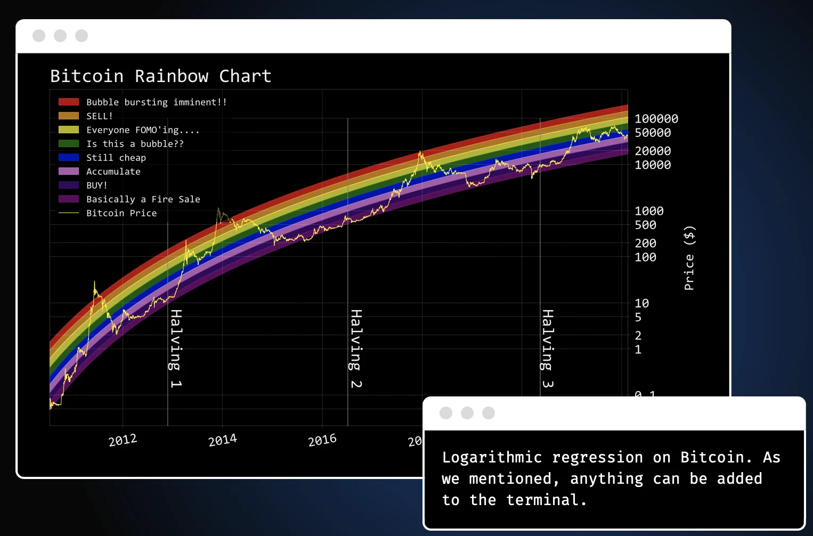Click the 500 price axis tick
The width and height of the screenshot is (813, 536).
[x=645, y=225]
